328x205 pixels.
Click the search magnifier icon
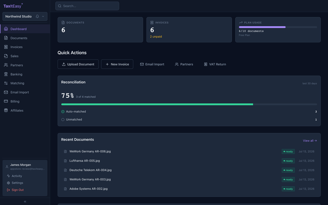pyautogui.click(x=59, y=6)
